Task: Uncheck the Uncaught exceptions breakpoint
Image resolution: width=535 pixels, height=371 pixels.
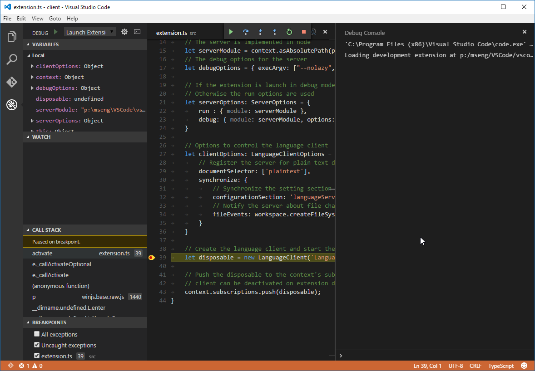Action: (37, 345)
